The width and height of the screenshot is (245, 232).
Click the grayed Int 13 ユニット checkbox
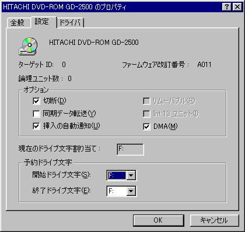pyautogui.click(x=146, y=114)
